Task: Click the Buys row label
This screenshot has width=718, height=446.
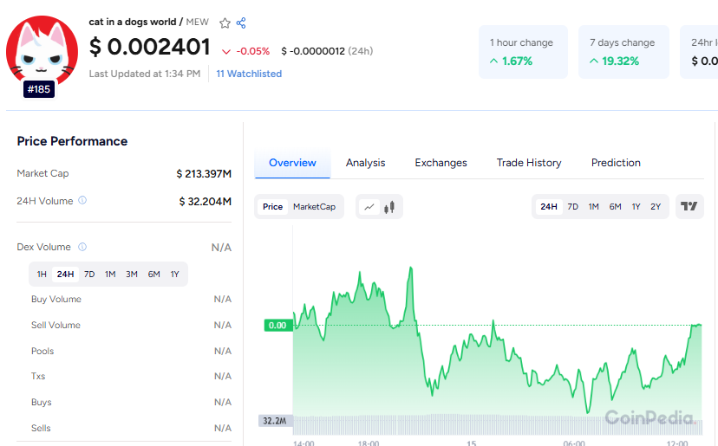Action: tap(42, 402)
